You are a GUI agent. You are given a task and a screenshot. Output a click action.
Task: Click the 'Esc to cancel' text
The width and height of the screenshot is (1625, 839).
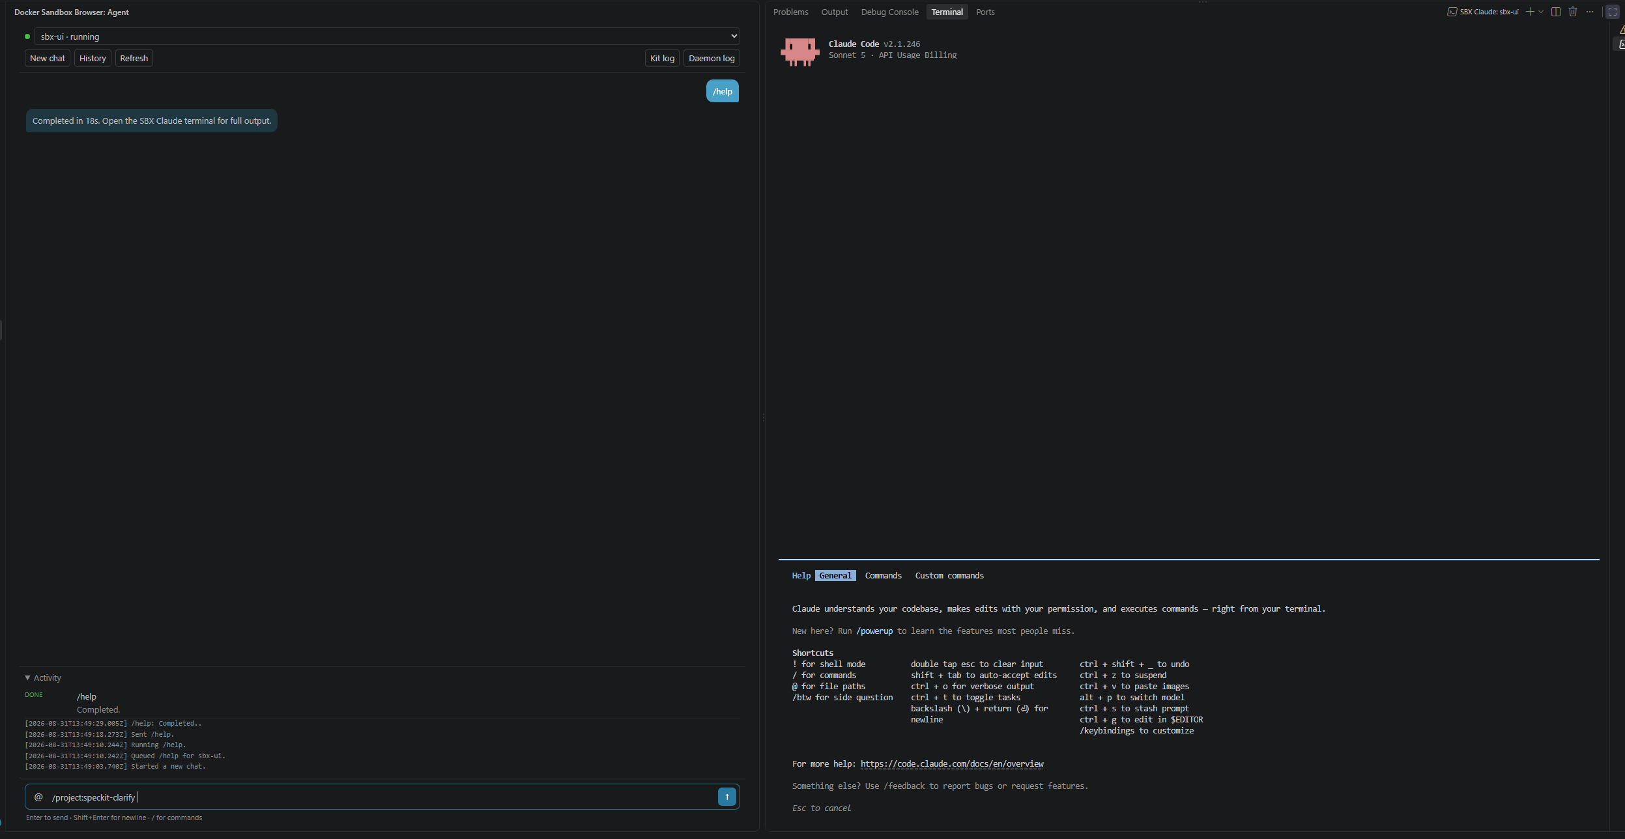pyautogui.click(x=822, y=808)
